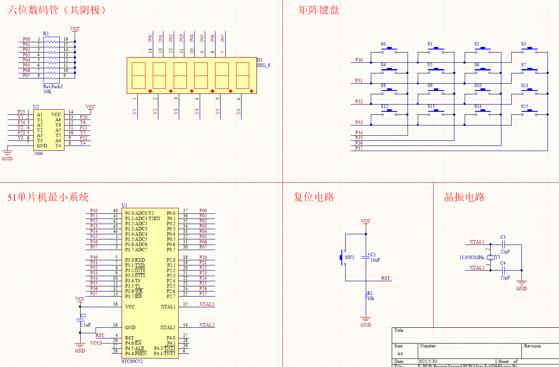Click the P3.0/RXD pin name on U1

tap(135, 260)
